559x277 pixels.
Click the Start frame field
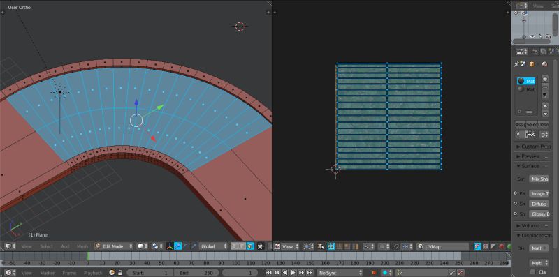click(150, 273)
